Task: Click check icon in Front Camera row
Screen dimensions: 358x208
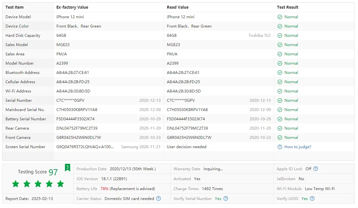Action: 280,138
